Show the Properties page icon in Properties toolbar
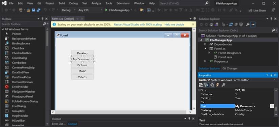 click(x=212, y=85)
